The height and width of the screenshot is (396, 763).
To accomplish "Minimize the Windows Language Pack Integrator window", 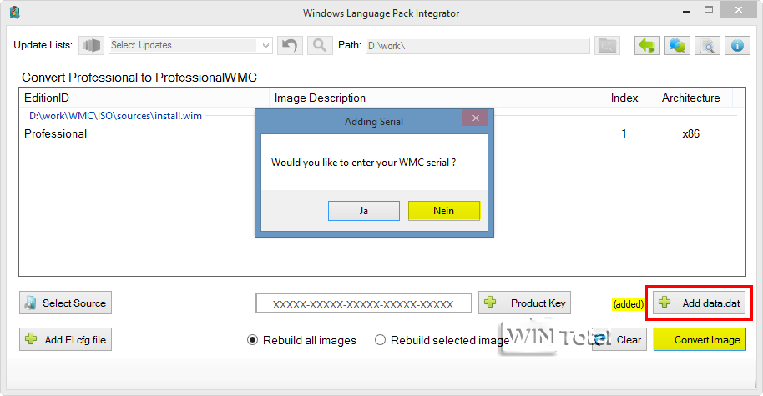I will tap(686, 11).
